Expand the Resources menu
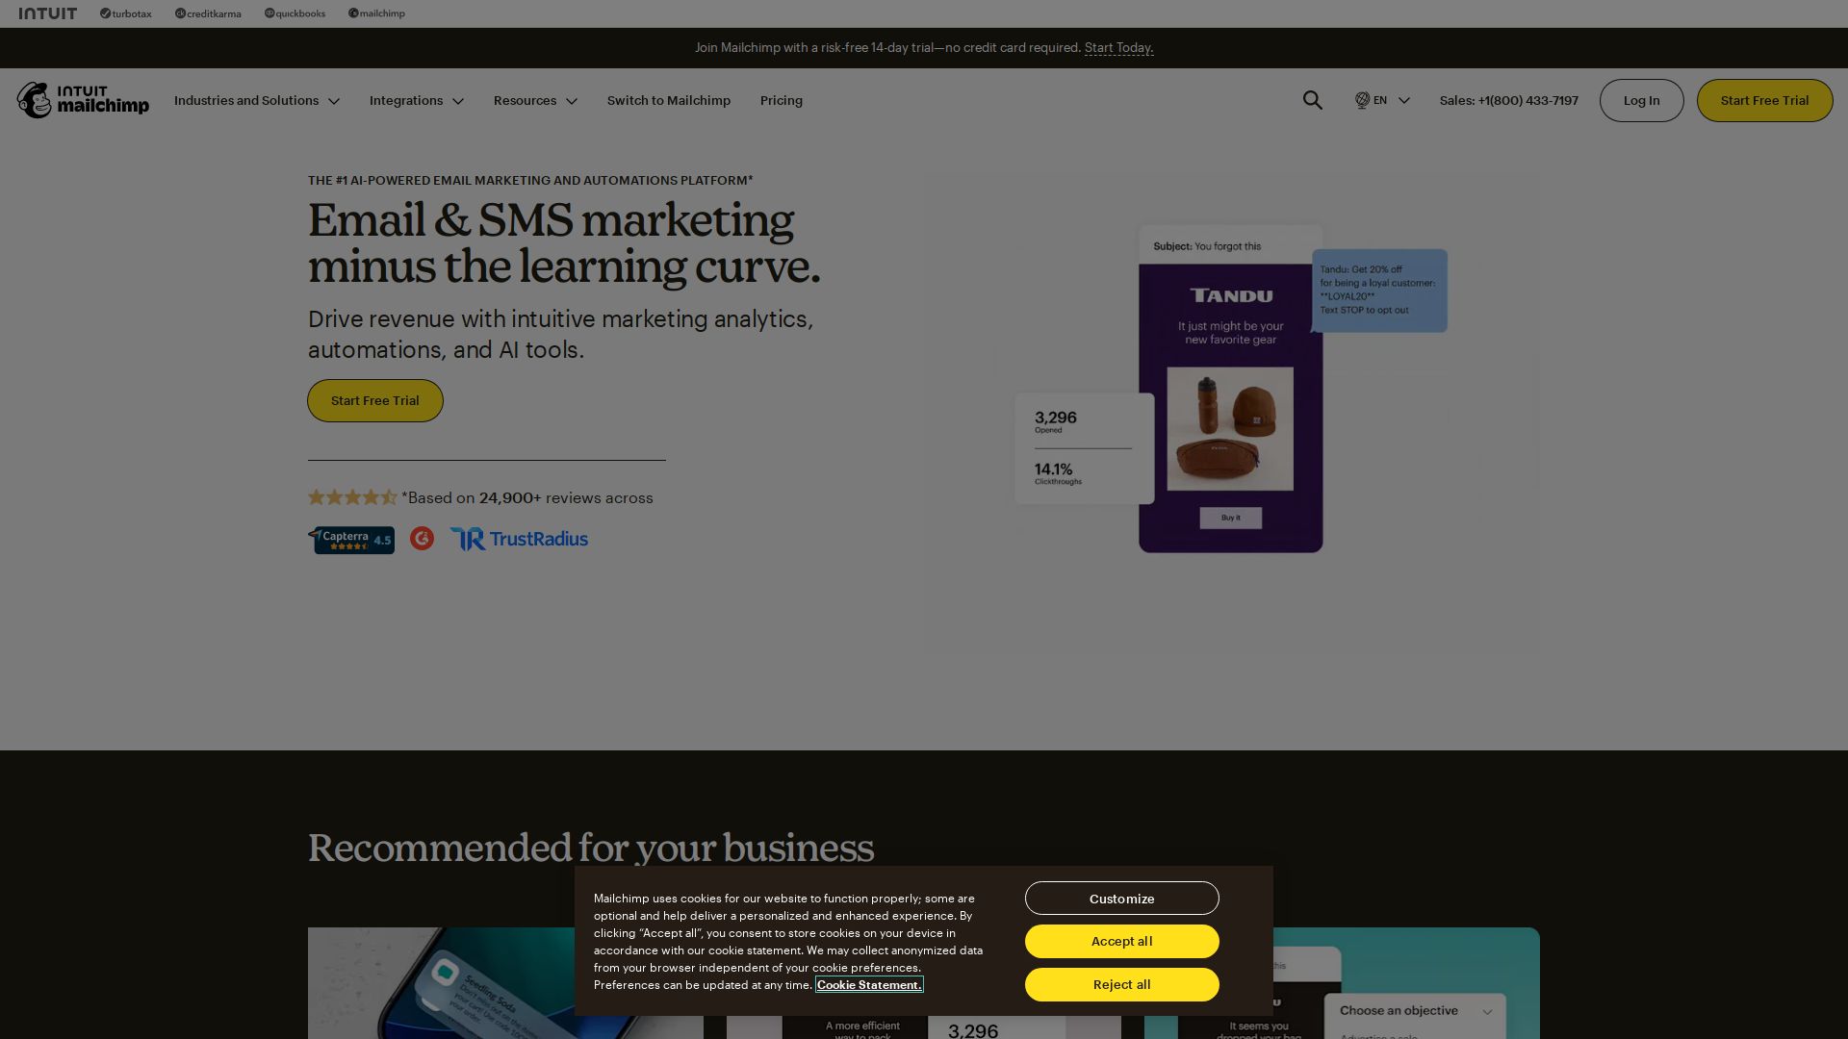 [536, 100]
